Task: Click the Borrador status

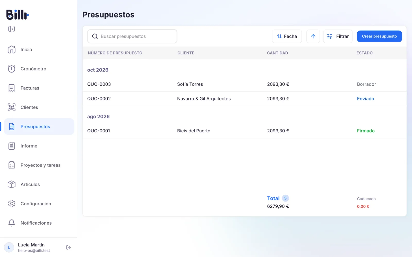Action: pos(366,84)
